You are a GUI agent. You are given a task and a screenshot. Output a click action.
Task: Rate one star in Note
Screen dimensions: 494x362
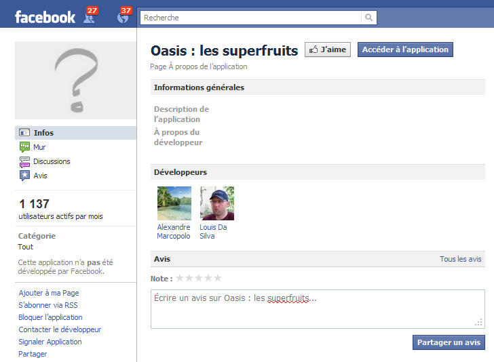(180, 278)
